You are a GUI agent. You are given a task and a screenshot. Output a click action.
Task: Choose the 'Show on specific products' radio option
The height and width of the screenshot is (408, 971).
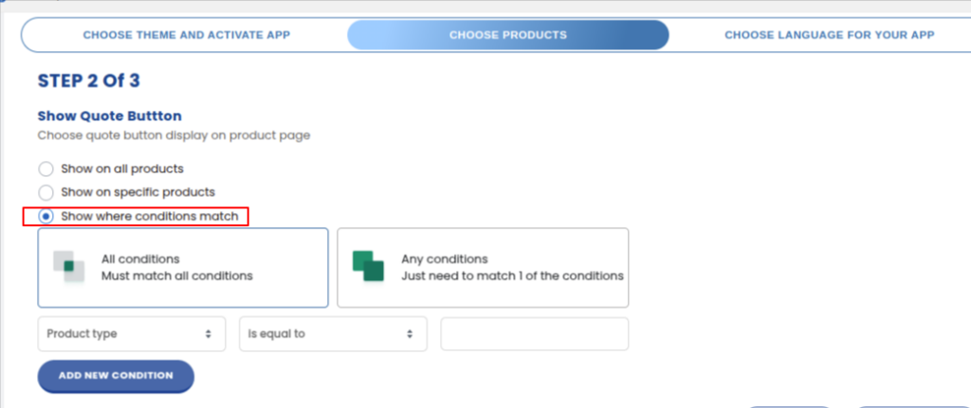(x=46, y=192)
